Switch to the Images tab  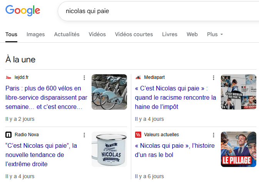point(35,34)
